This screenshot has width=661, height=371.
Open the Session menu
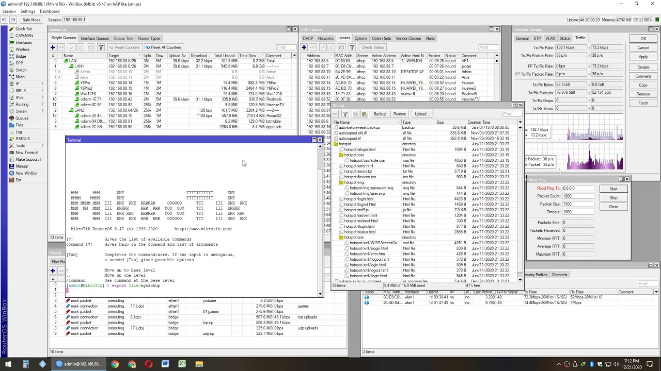pos(9,11)
